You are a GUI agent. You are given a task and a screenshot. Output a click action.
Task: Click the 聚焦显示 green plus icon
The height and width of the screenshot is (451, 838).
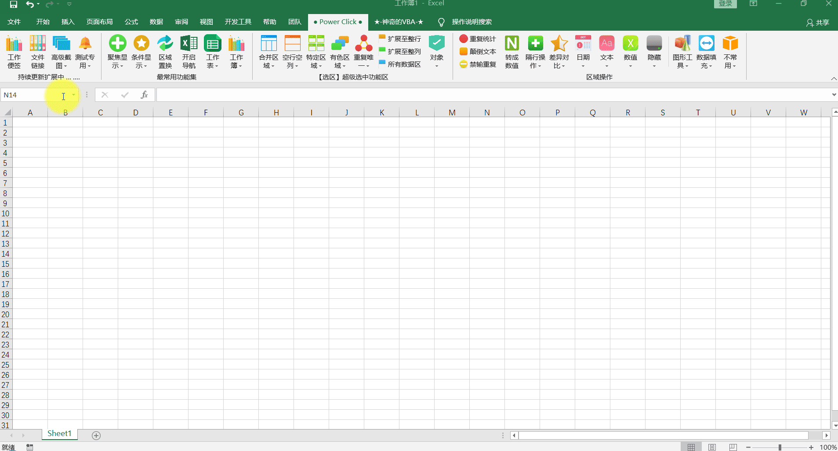click(x=117, y=52)
